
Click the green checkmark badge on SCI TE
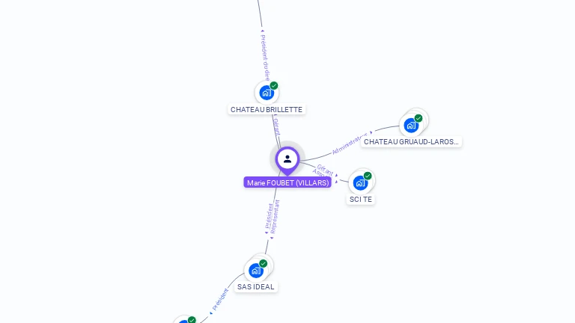[368, 176]
